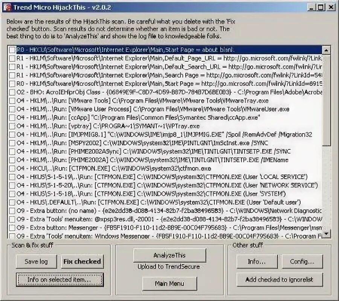Check the PHIME2002A /IMEName entry
This screenshot has height=301, width=339.
pyautogui.click(x=12, y=160)
